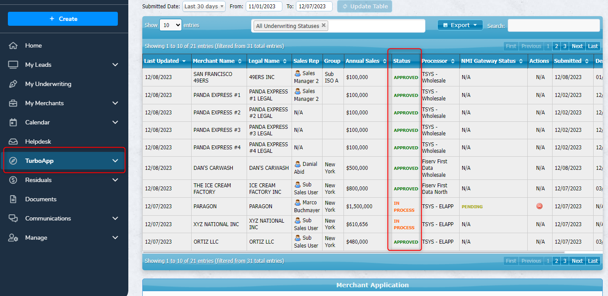Go to page 2 in top pagination
Viewport: 608px width, 296px height.
click(x=556, y=46)
